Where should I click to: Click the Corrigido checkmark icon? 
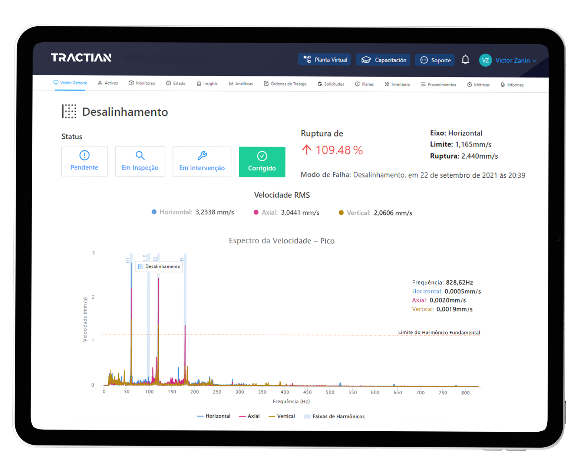pos(262,156)
